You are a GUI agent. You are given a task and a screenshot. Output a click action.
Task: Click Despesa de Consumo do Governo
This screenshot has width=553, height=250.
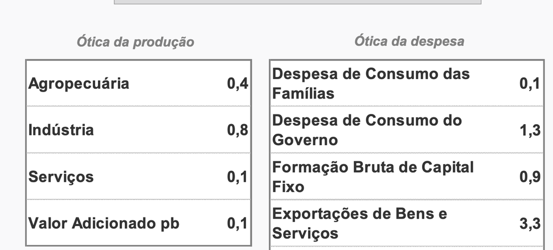point(367,130)
